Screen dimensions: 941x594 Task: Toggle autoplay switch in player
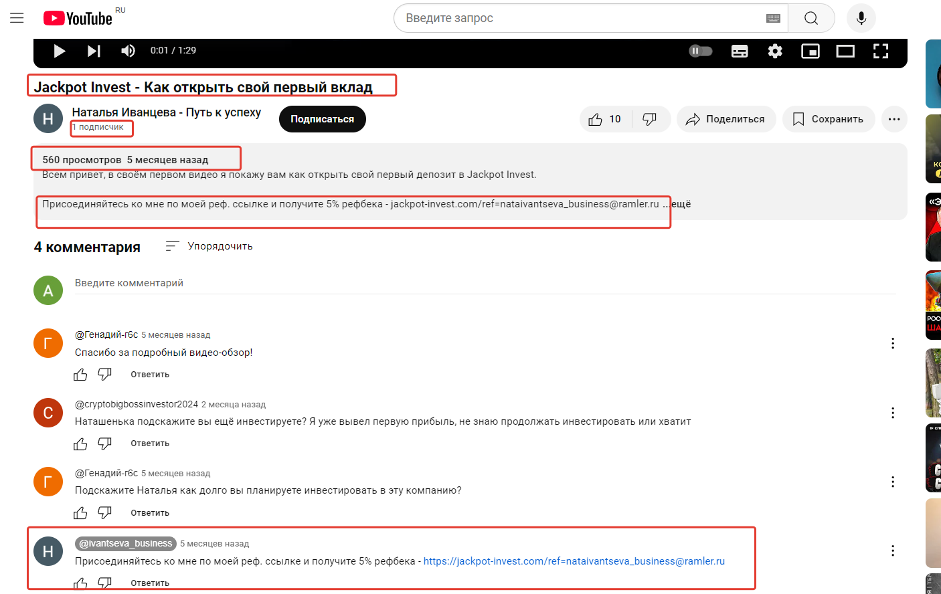(701, 51)
